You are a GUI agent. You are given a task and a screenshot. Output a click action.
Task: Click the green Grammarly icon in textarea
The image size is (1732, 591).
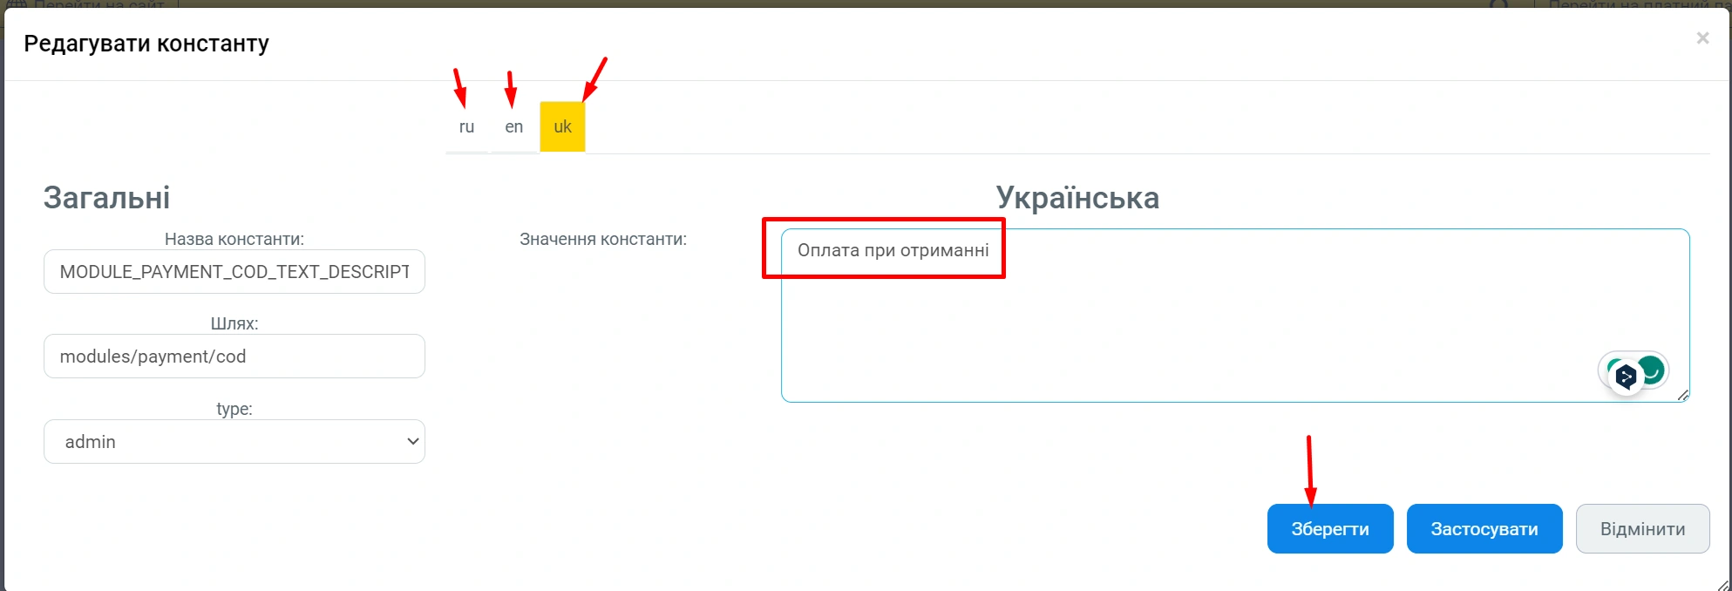pos(1651,370)
